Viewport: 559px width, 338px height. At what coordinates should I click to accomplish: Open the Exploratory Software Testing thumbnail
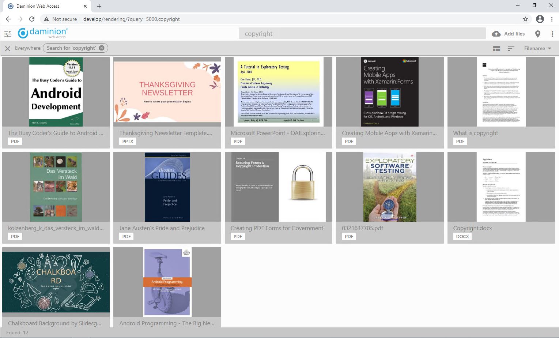pyautogui.click(x=389, y=187)
